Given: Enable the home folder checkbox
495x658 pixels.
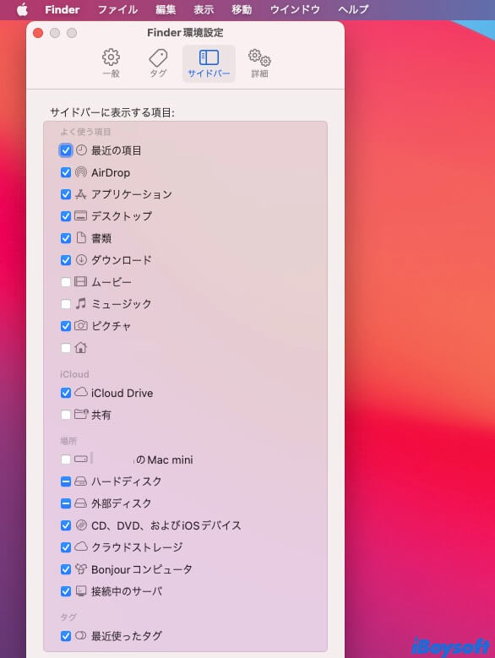Looking at the screenshot, I should 66,348.
